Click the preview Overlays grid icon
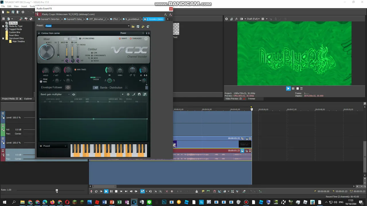The width and height of the screenshot is (367, 206). [263, 19]
